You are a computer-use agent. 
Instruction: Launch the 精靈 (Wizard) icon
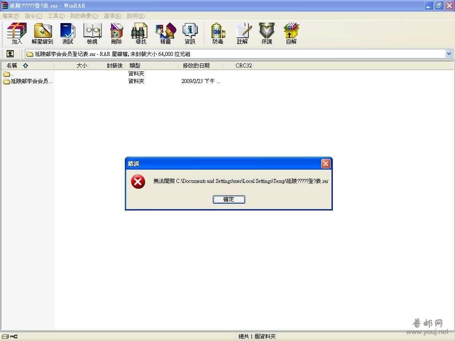[x=165, y=33]
